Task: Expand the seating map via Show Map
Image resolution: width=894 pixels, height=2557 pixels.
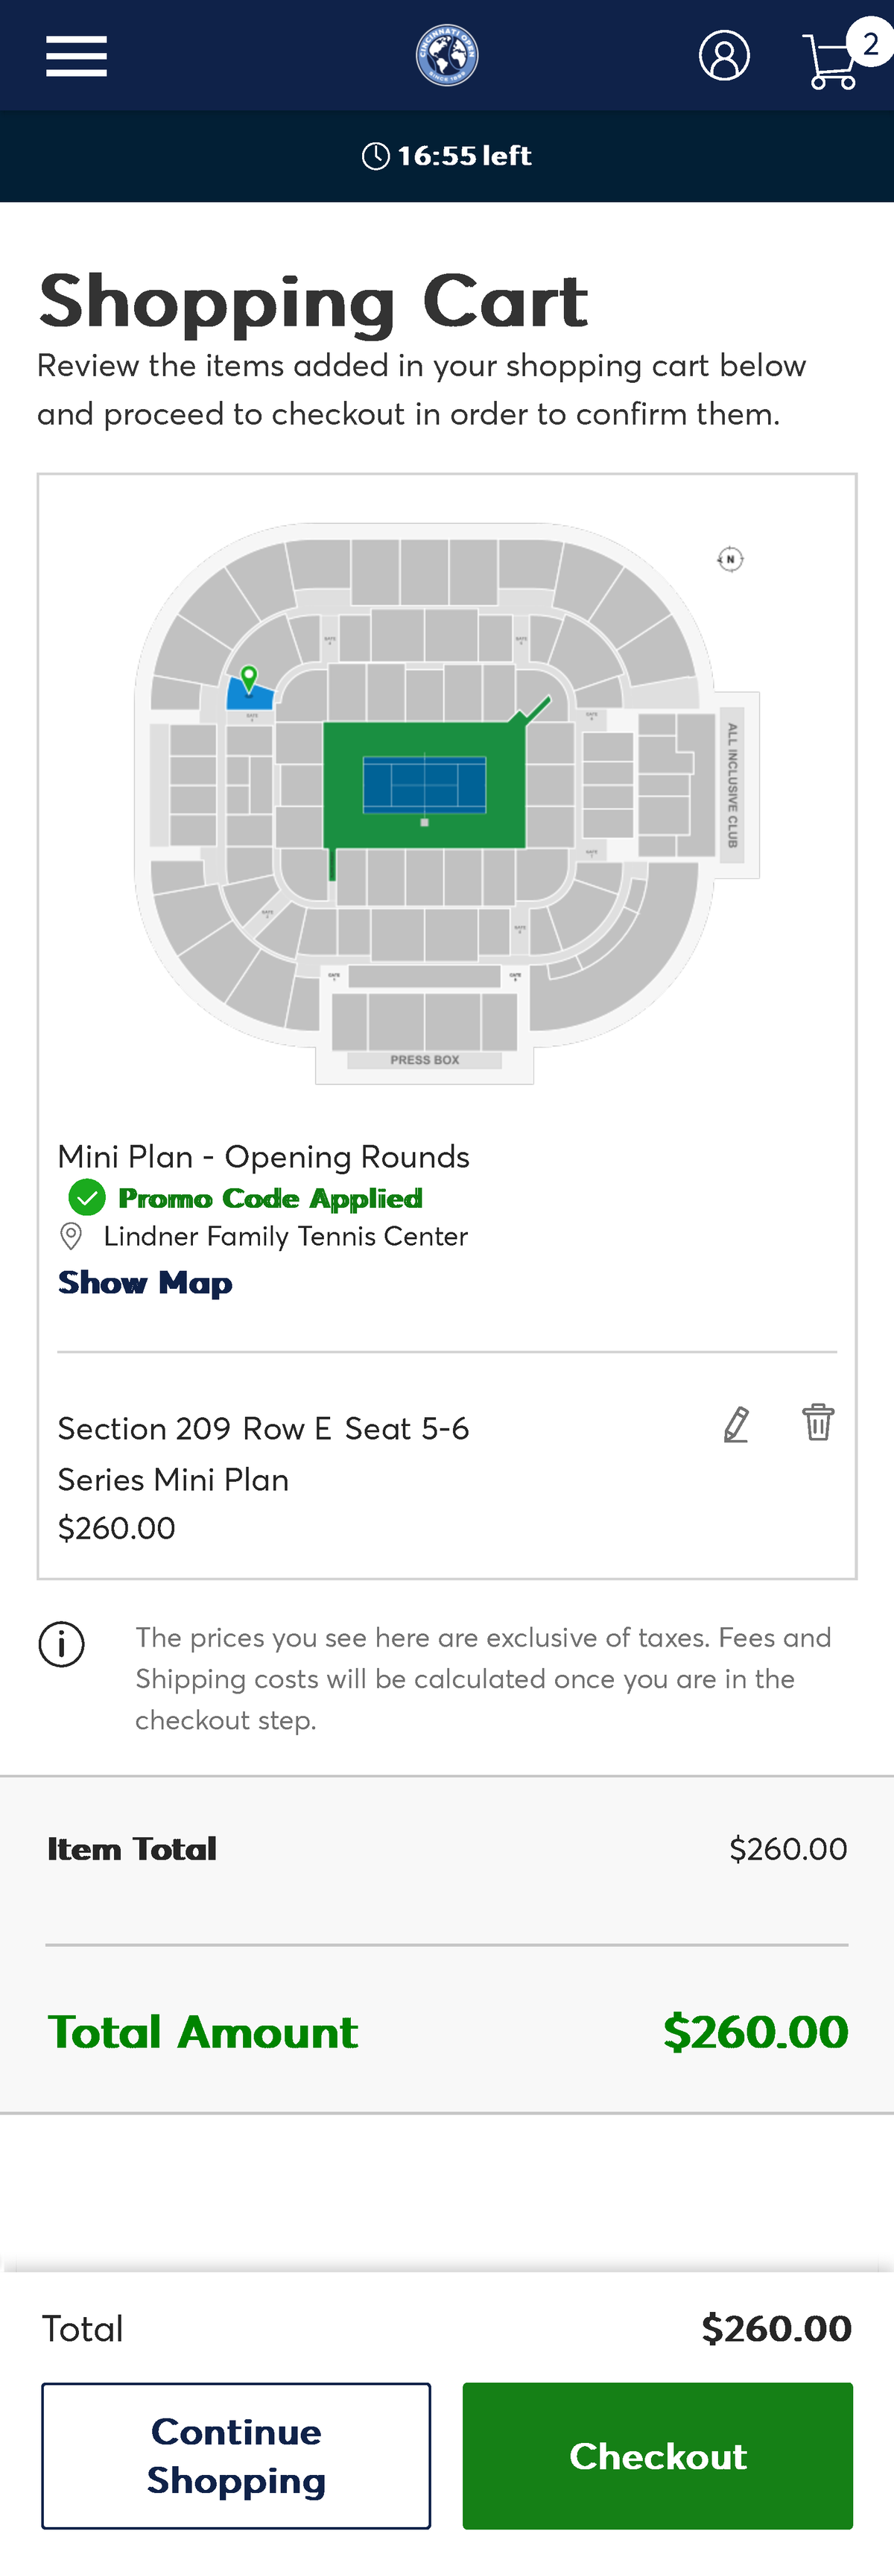Action: point(144,1281)
